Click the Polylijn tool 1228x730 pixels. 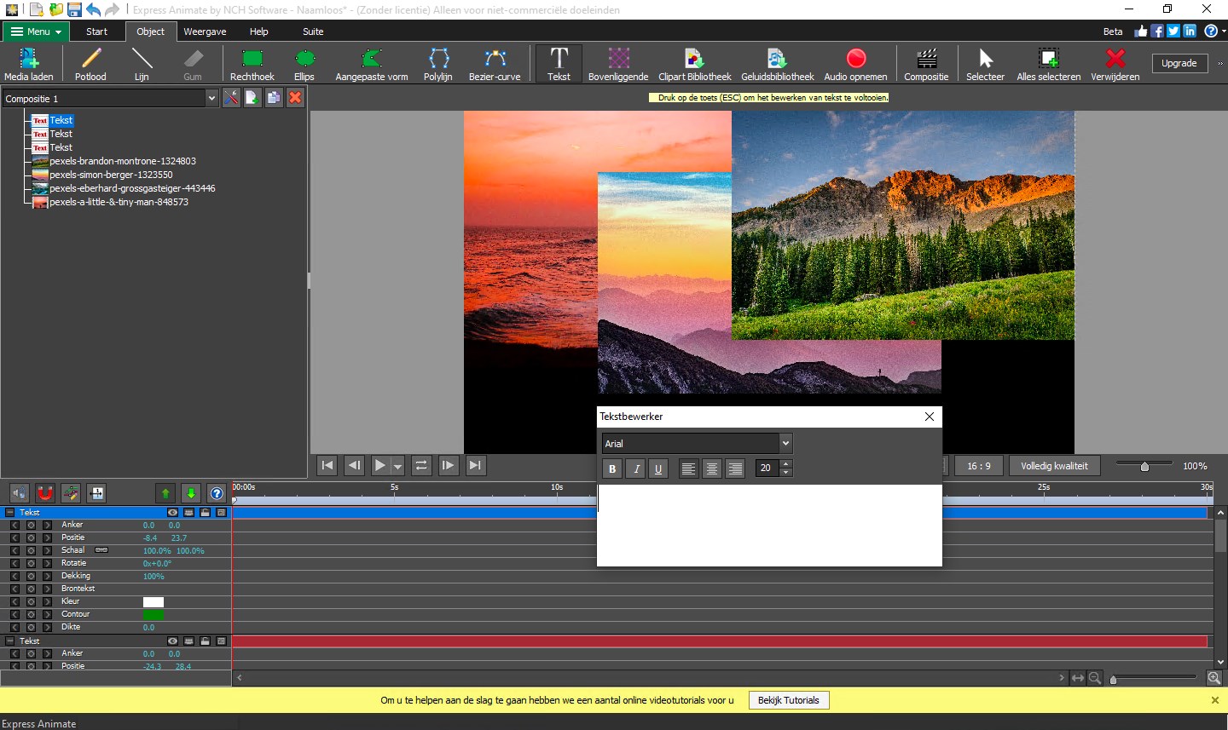[437, 64]
